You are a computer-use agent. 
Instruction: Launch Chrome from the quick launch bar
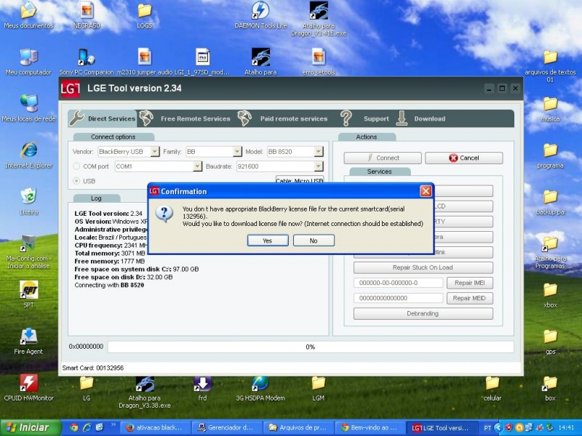73,427
